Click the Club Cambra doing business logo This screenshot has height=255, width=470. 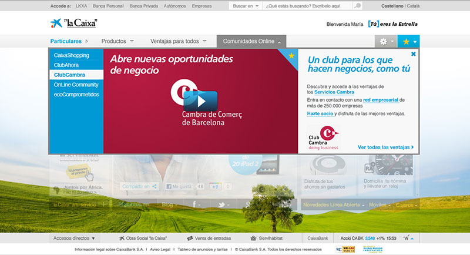pos(324,137)
